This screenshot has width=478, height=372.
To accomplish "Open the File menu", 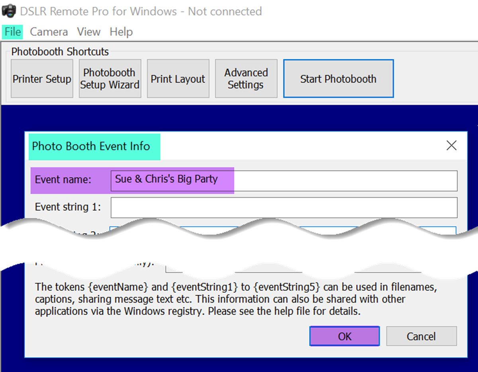I will click(x=13, y=32).
